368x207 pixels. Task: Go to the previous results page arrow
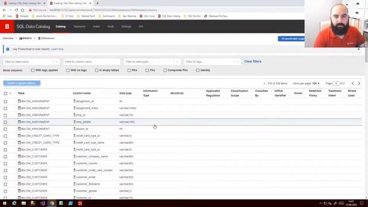[352, 83]
